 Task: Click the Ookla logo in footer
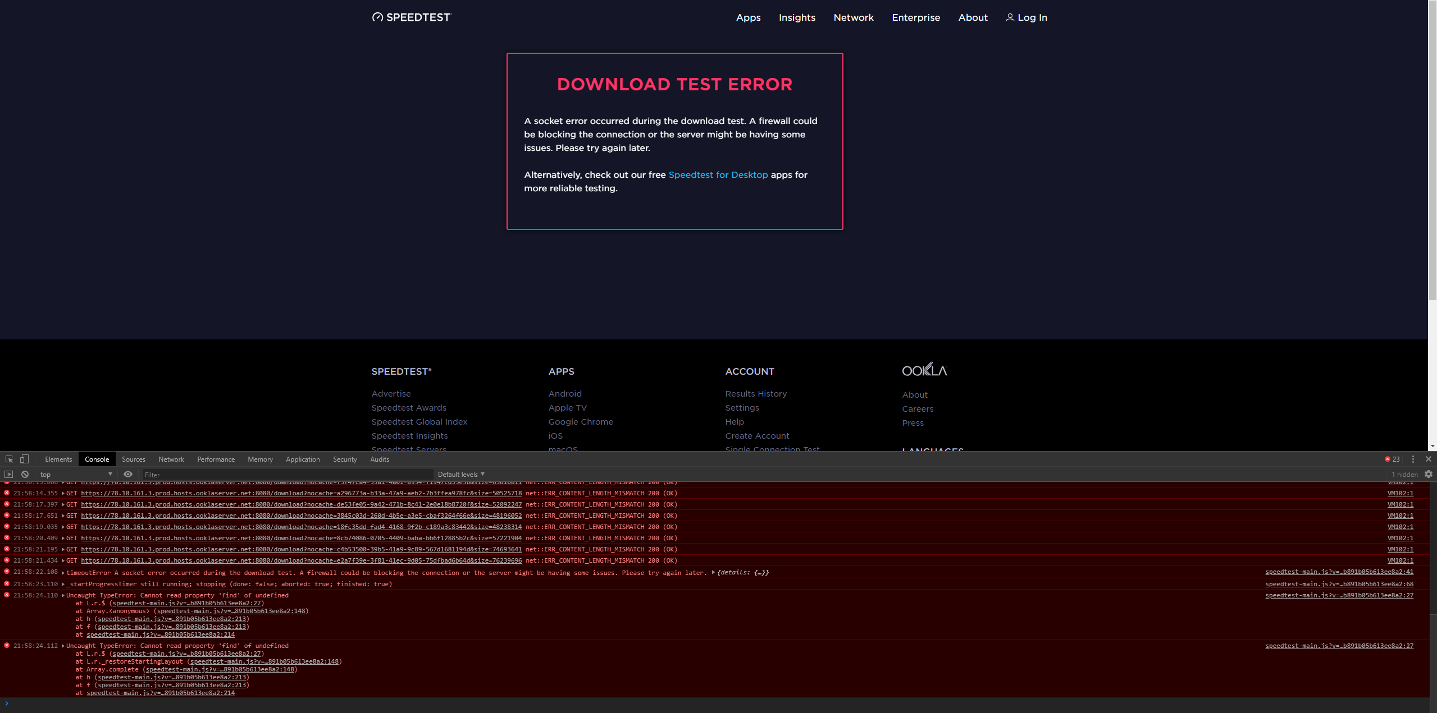click(924, 370)
